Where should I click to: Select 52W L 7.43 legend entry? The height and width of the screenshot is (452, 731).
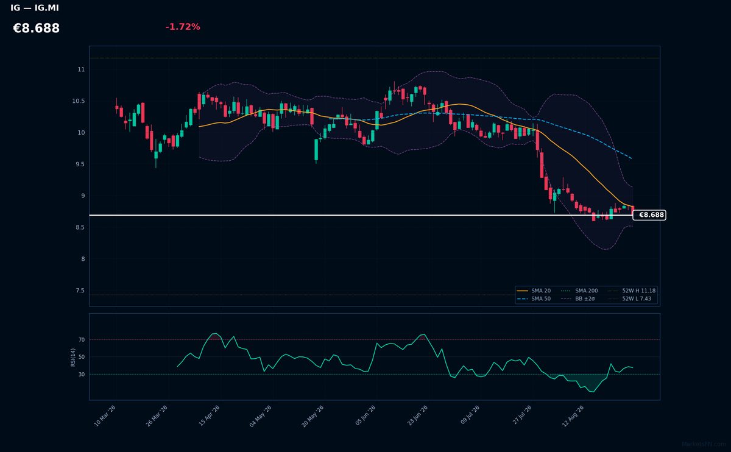coord(630,299)
